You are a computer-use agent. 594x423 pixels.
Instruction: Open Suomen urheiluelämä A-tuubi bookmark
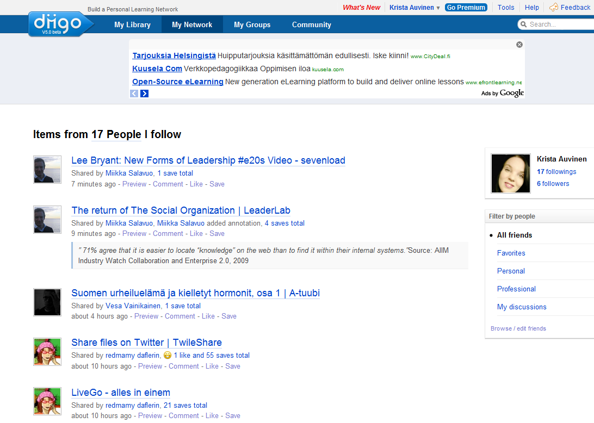tap(195, 293)
